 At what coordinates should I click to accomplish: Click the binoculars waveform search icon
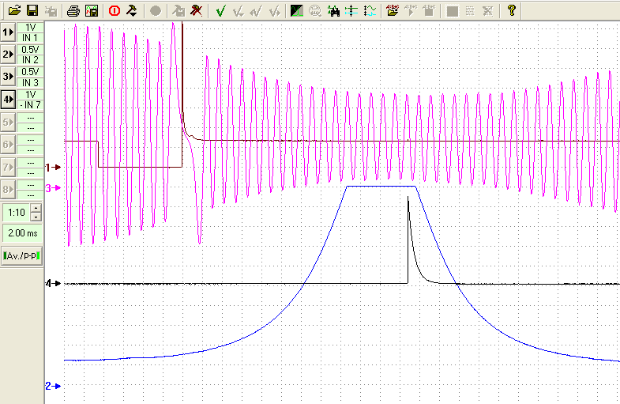tap(333, 11)
